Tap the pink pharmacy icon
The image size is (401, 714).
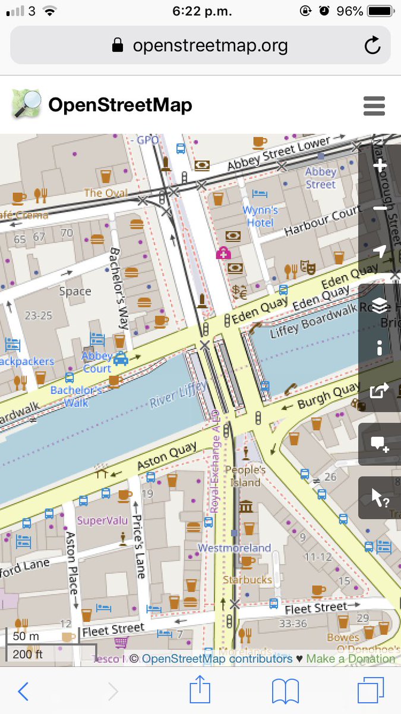click(x=223, y=253)
